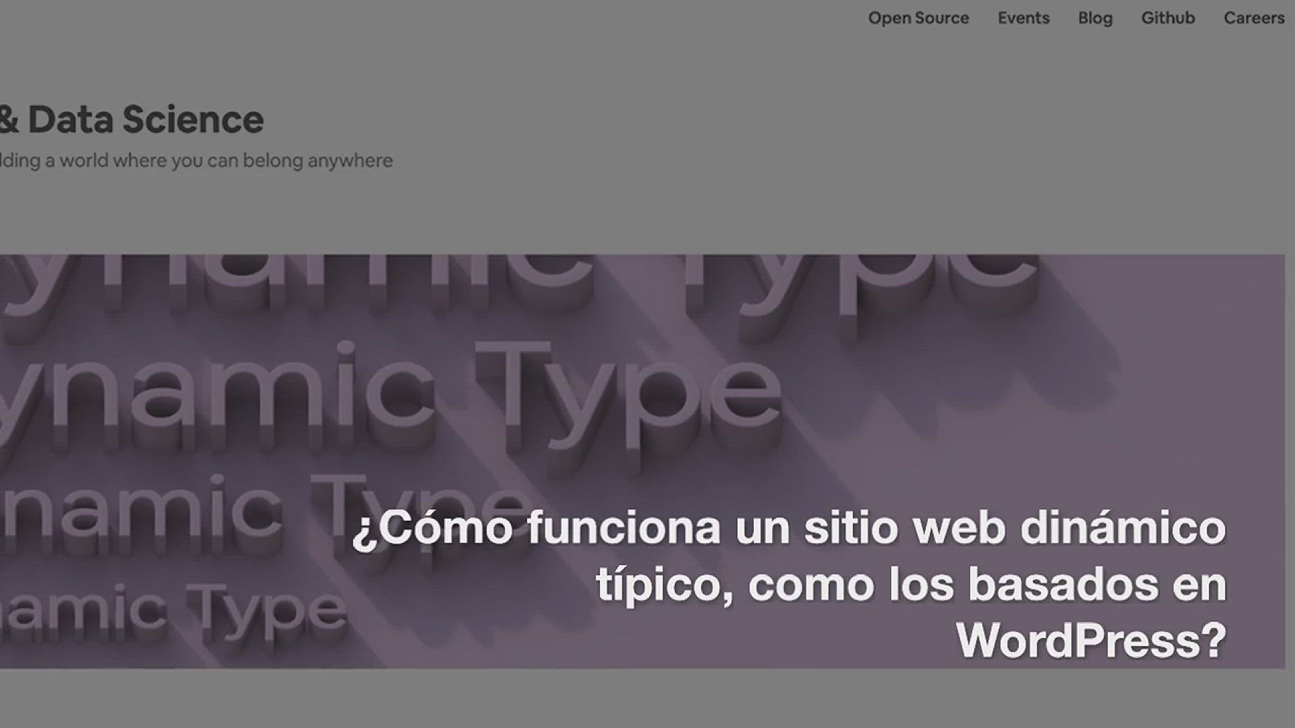Click the word 'Type' in largest row
This screenshot has width=1295, height=728.
pyautogui.click(x=627, y=394)
